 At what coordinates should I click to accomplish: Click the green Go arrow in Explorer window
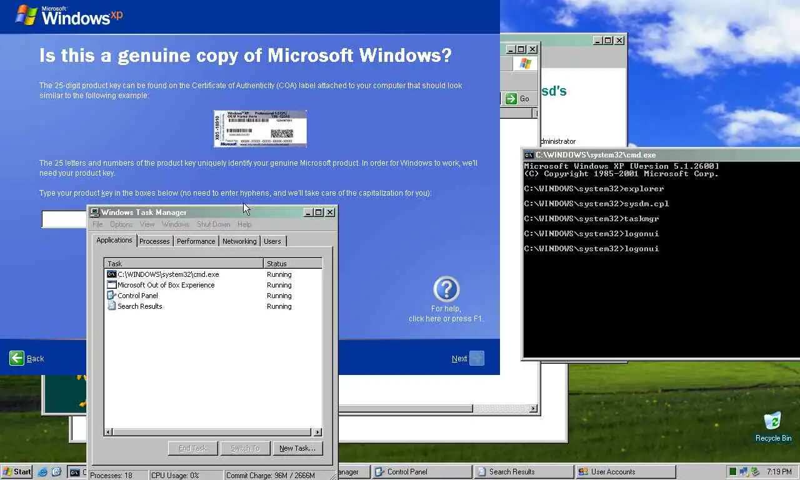pyautogui.click(x=511, y=99)
